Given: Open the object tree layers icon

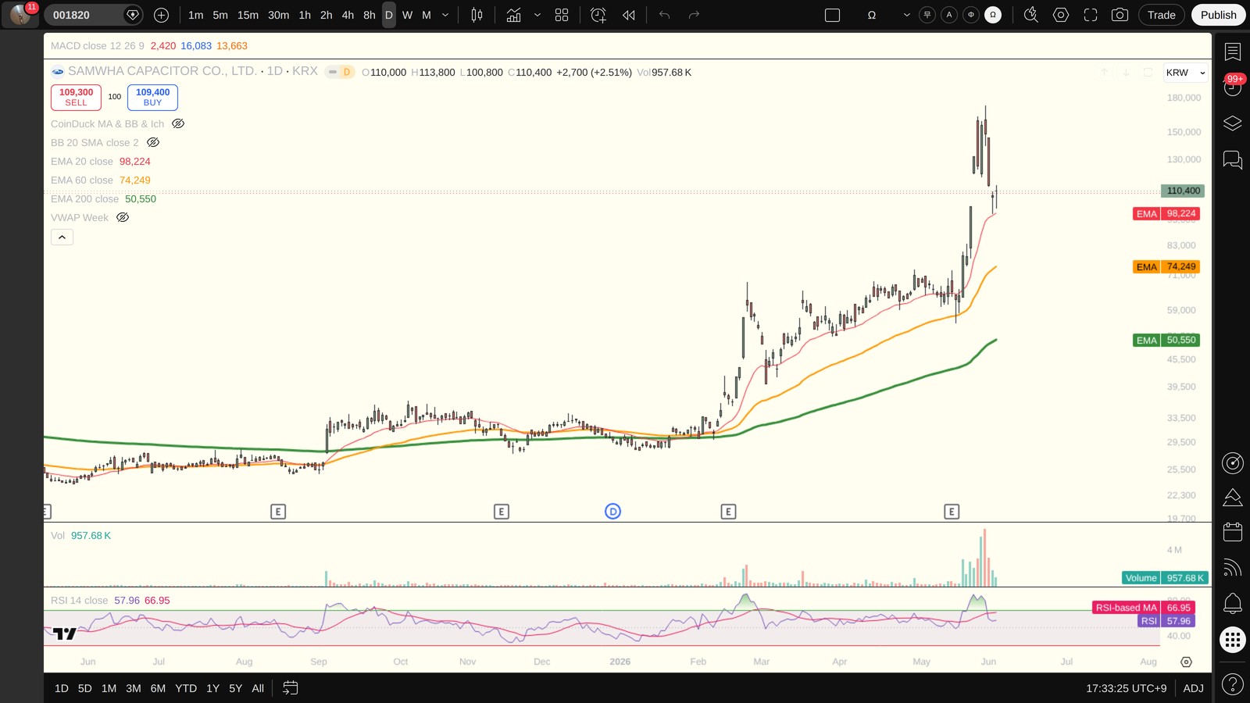Looking at the screenshot, I should click(1233, 123).
